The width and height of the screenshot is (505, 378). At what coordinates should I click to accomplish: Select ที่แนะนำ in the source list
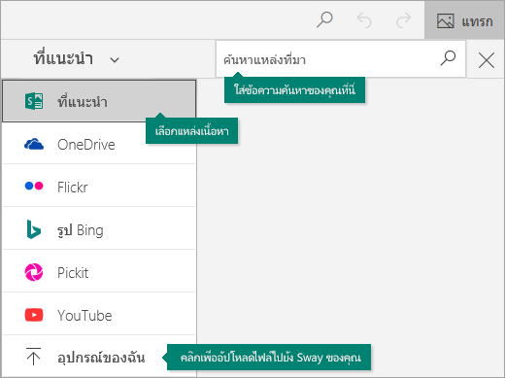pos(99,101)
